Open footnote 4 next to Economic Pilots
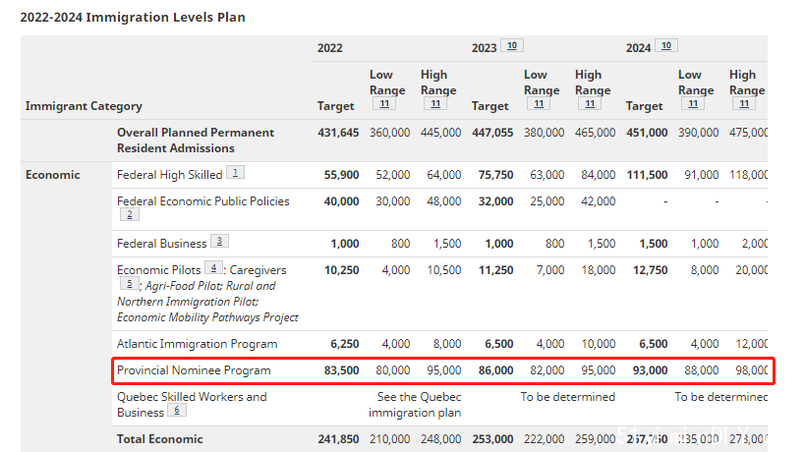 click(213, 267)
